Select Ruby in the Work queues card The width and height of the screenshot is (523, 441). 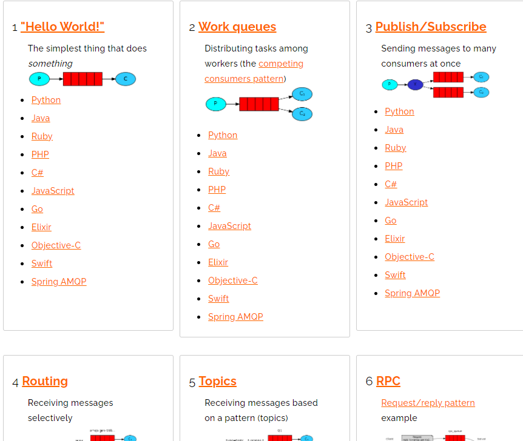219,171
